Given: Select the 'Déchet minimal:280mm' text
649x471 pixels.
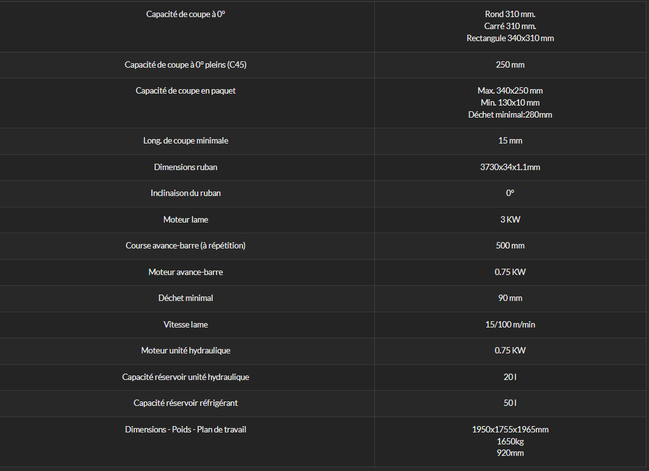Looking at the screenshot, I should click(x=510, y=114).
